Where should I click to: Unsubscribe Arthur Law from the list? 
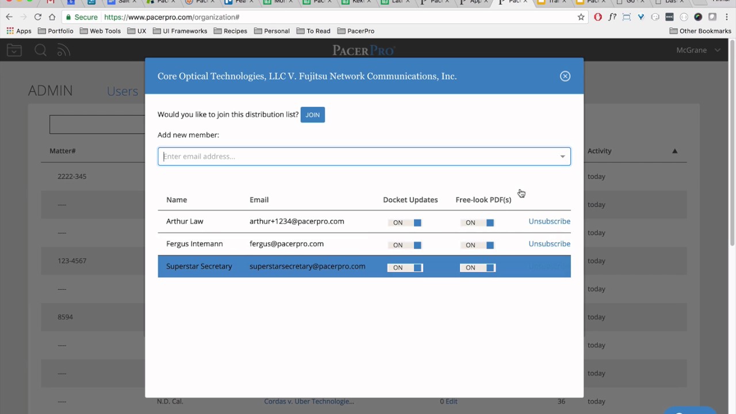[549, 221]
